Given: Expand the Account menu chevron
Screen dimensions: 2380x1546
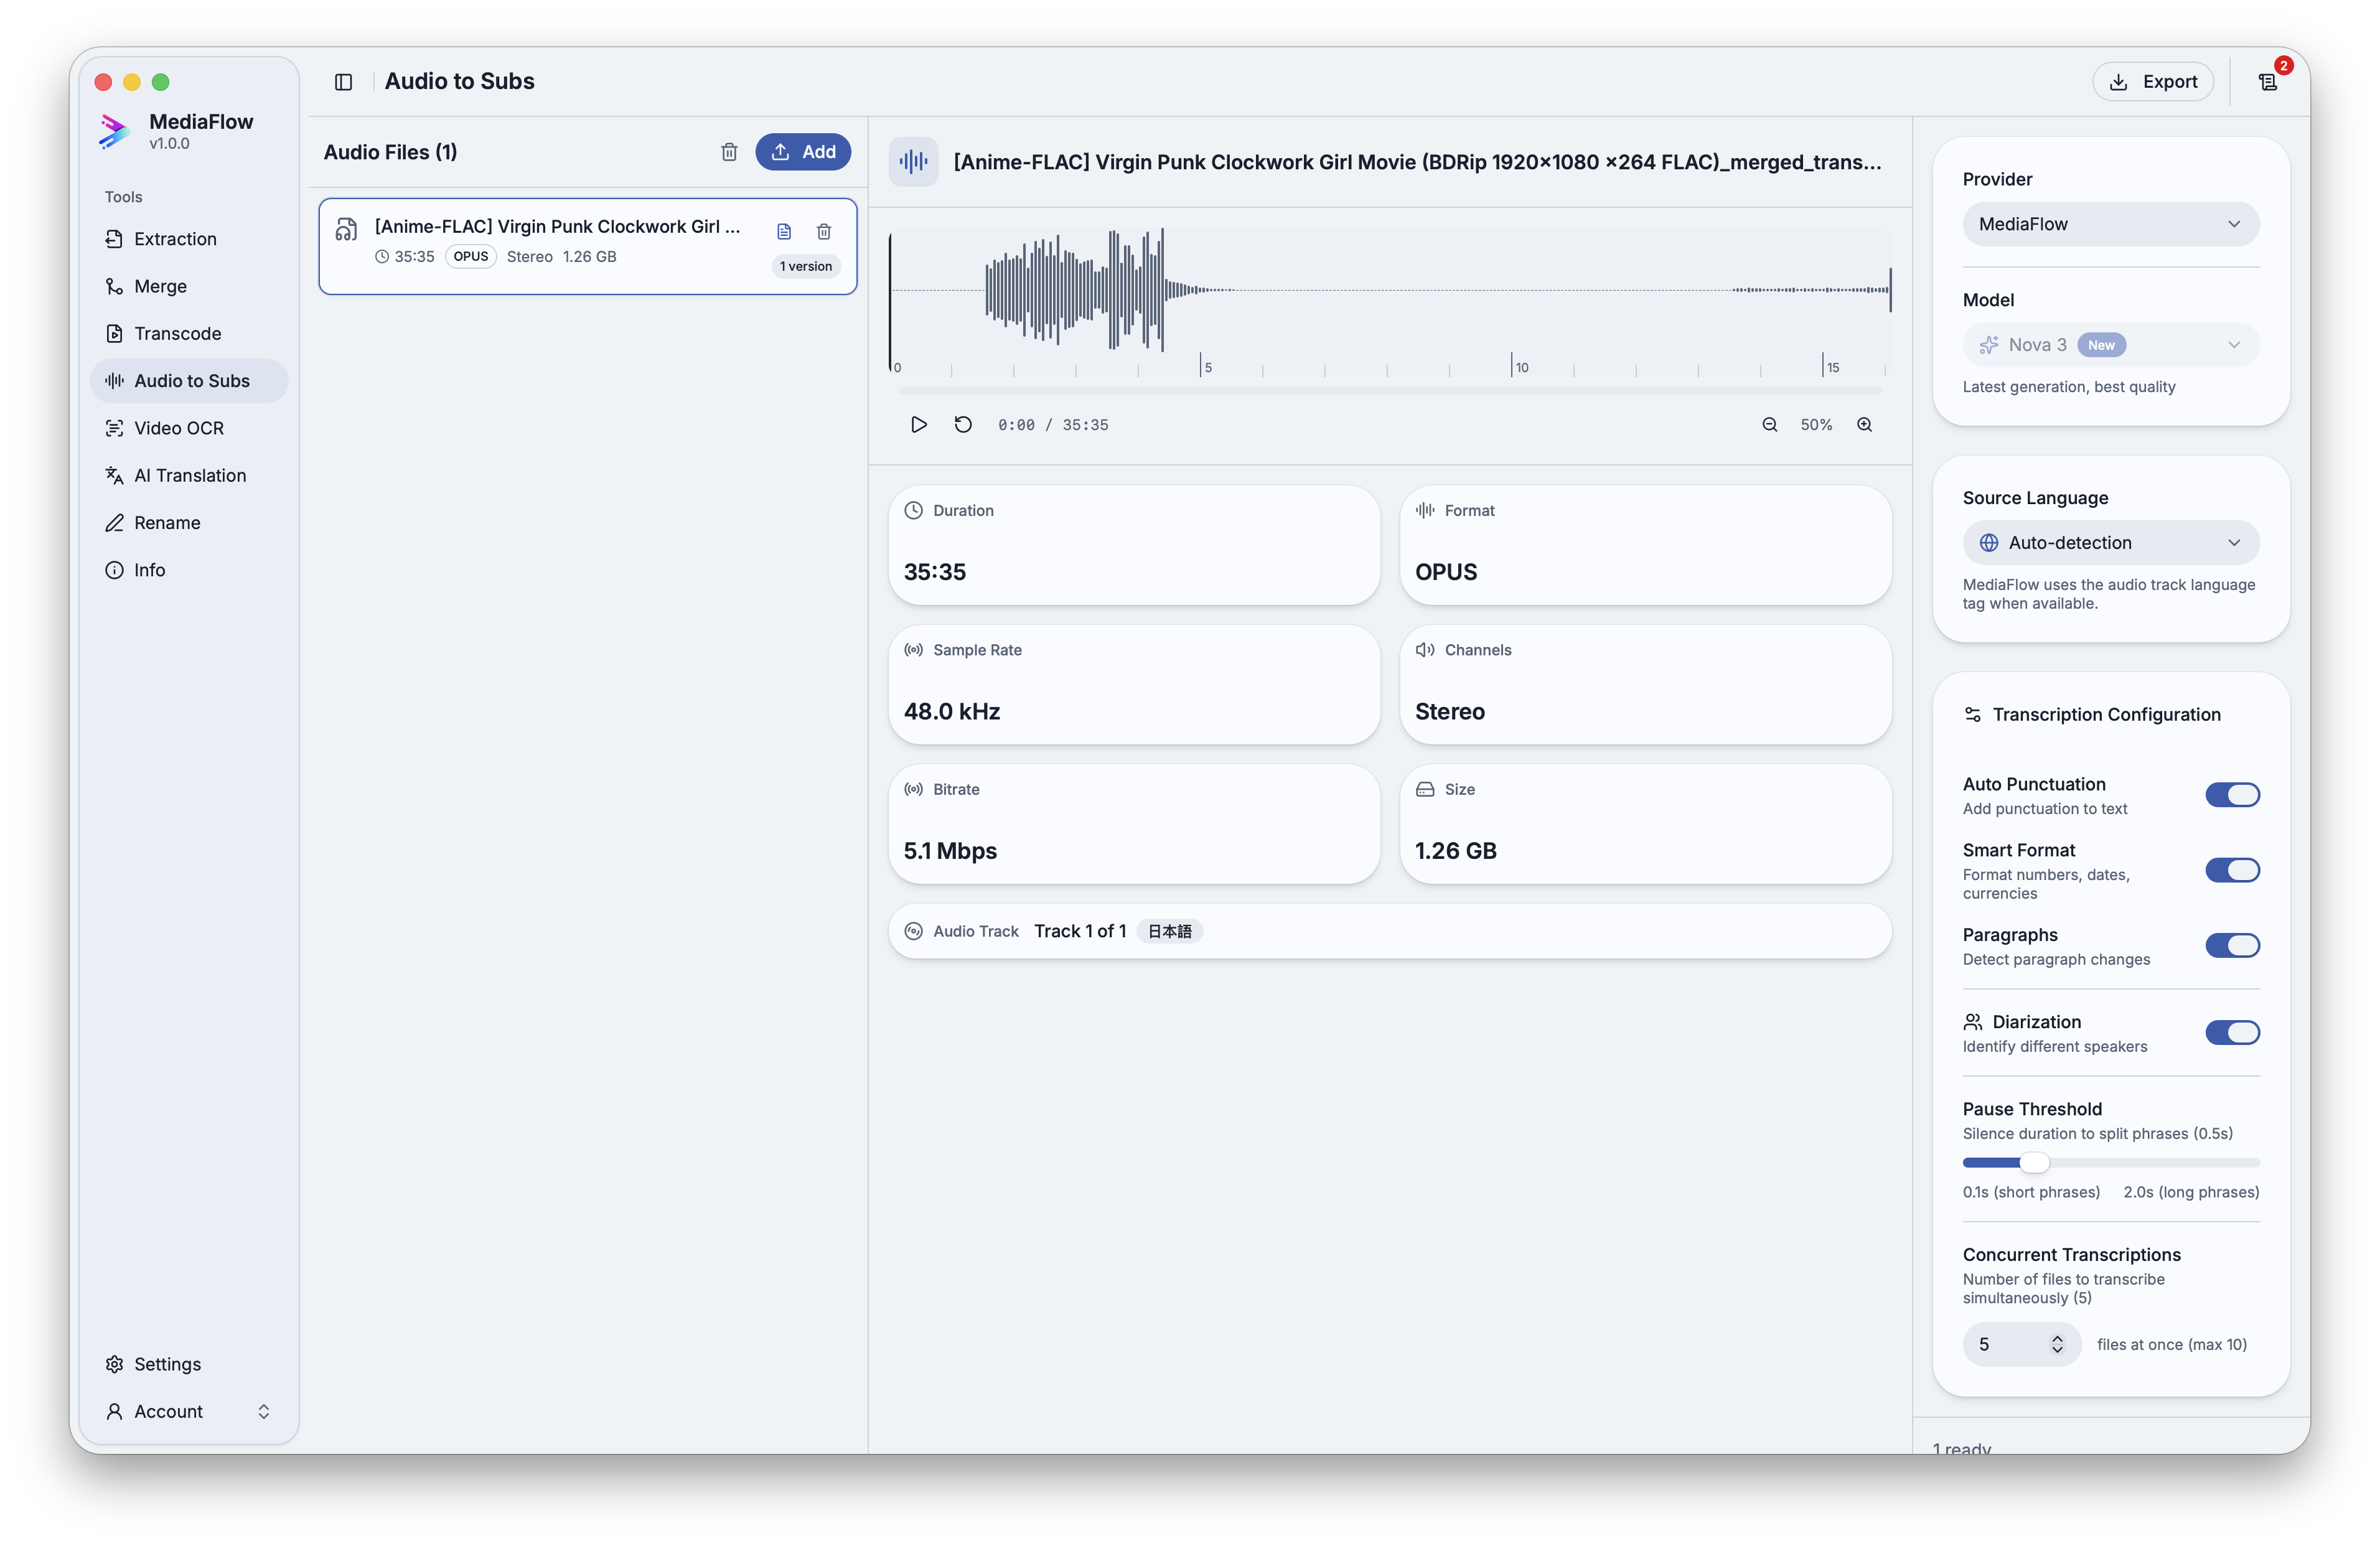Looking at the screenshot, I should pyautogui.click(x=264, y=1412).
